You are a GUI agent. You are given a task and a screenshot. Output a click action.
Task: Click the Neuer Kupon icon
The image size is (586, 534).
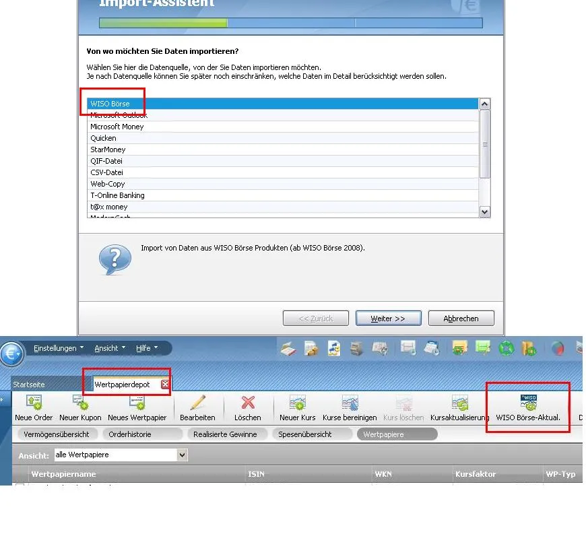80,403
